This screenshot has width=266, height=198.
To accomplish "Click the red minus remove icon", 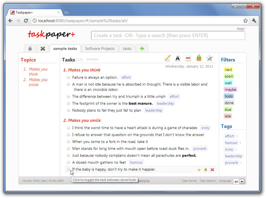I will pyautogui.click(x=188, y=58).
